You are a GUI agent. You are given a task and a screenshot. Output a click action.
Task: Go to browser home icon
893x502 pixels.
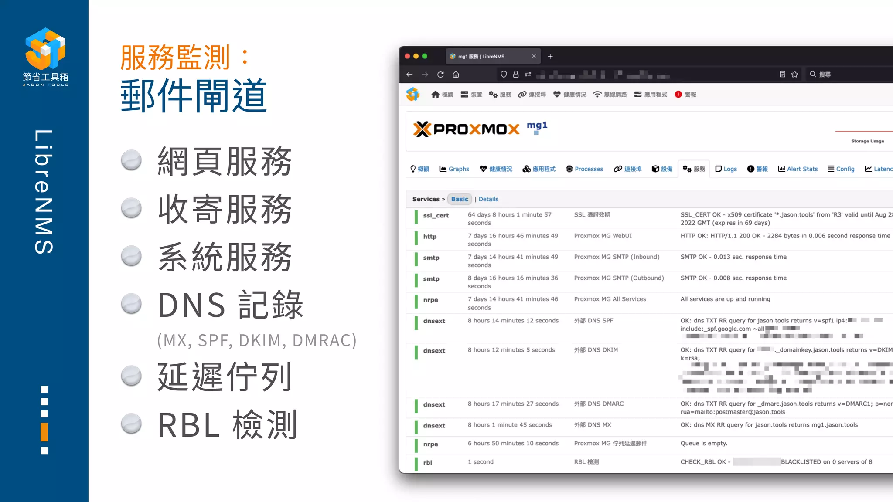(456, 75)
